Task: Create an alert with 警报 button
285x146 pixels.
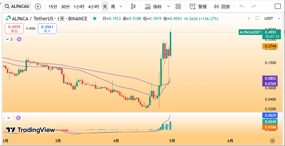Action: coord(198,6)
